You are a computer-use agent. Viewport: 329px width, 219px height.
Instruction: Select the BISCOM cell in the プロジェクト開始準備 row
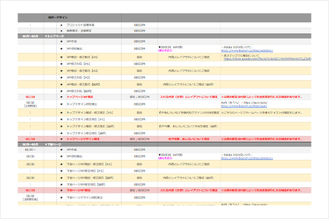coord(140,25)
